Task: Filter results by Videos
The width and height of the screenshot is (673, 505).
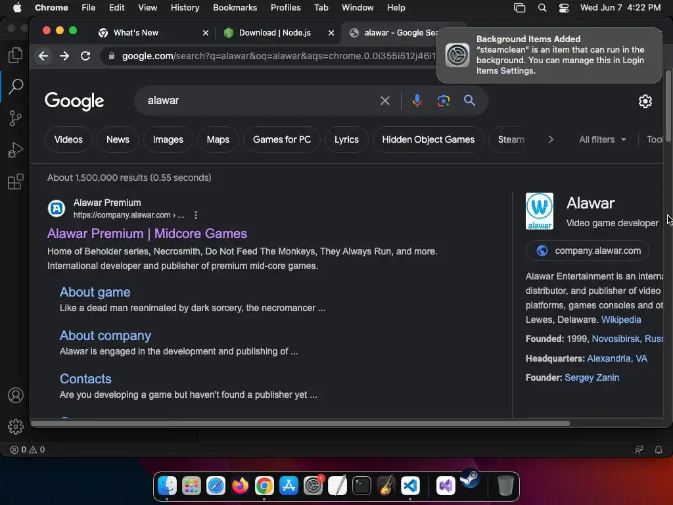Action: 68,139
